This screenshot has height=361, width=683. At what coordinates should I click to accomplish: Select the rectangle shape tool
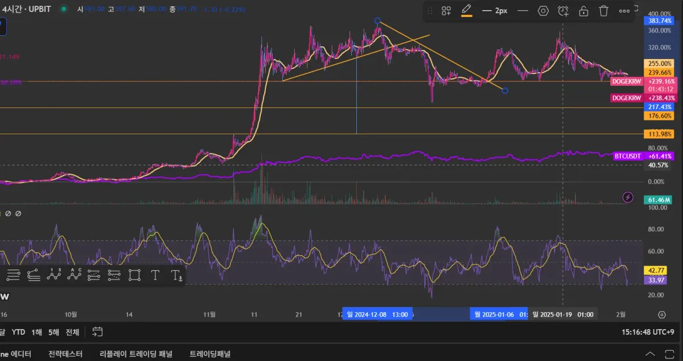coord(134,275)
